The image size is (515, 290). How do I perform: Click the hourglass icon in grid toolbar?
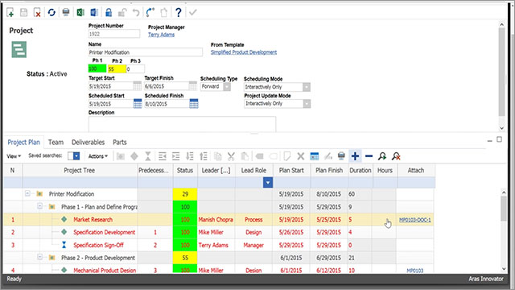[148, 156]
